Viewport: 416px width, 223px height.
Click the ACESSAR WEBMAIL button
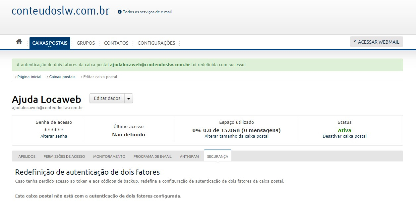point(377,42)
